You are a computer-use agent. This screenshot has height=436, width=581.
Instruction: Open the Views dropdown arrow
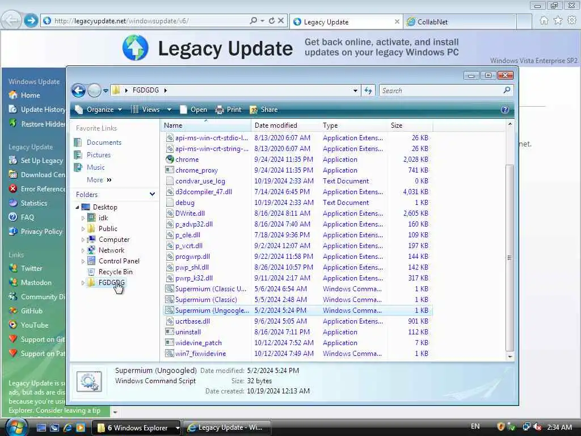(169, 110)
